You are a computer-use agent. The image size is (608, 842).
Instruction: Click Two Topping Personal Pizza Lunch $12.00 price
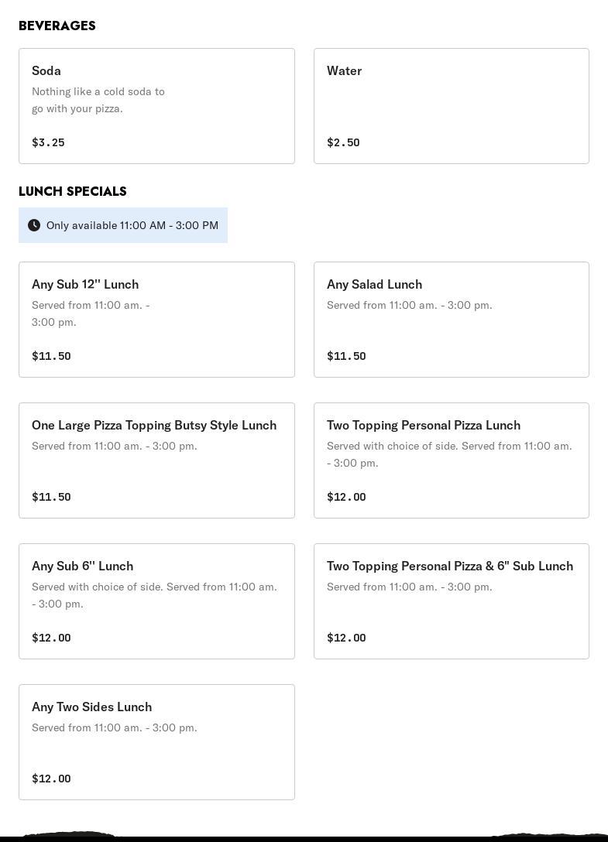click(346, 497)
